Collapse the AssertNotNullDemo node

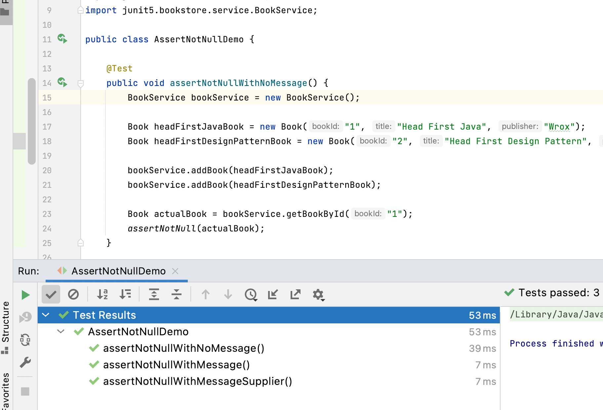click(x=60, y=332)
